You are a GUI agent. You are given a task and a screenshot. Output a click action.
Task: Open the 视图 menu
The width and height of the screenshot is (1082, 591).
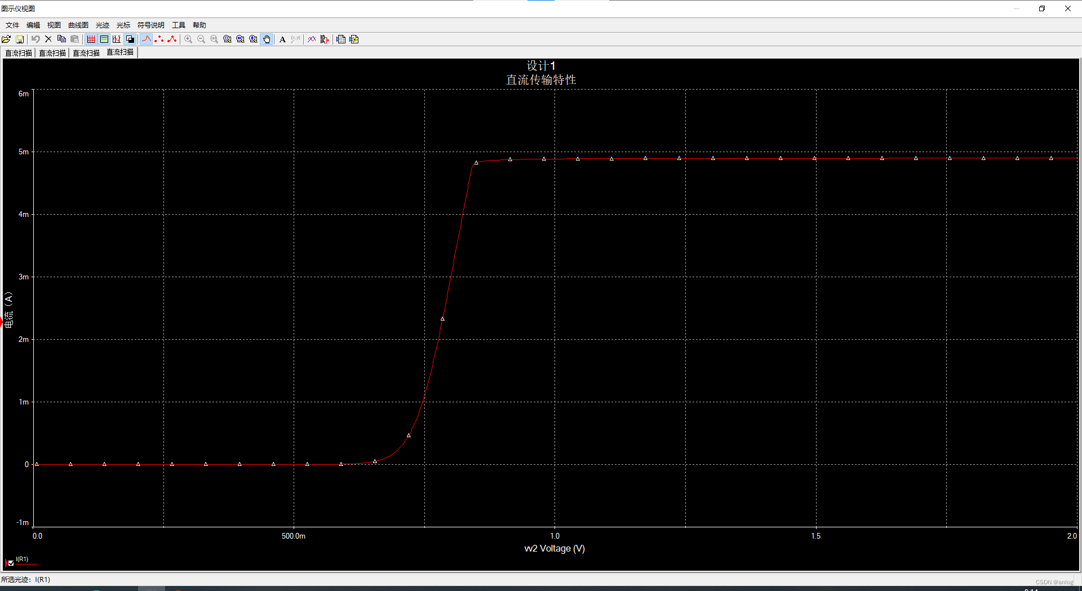click(54, 25)
